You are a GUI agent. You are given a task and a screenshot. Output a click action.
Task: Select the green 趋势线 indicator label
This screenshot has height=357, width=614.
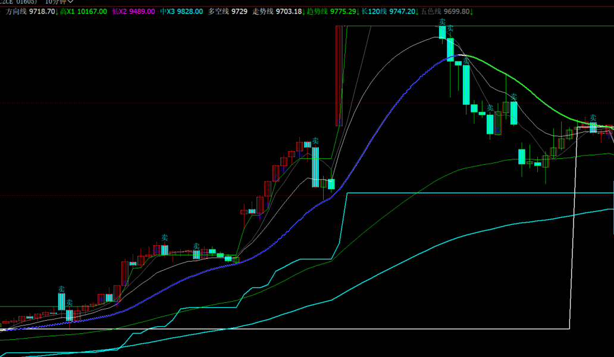tap(317, 11)
